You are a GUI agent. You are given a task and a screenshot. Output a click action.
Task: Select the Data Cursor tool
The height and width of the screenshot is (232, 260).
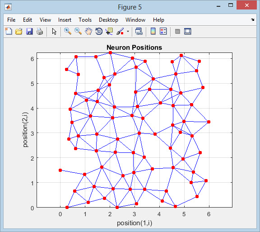pyautogui.click(x=109, y=31)
